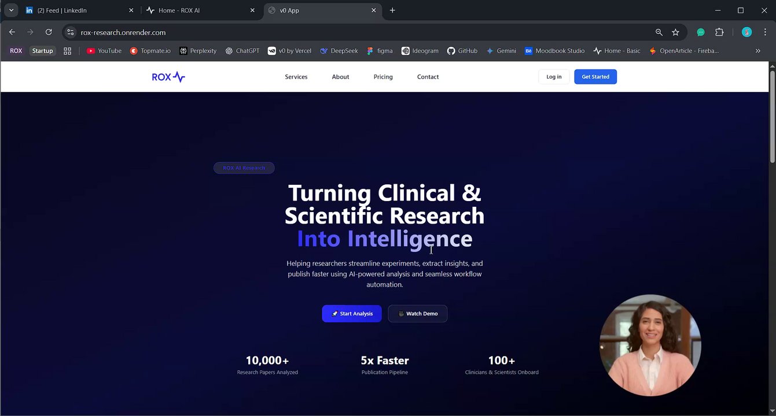Open the Topmate.io bookmark
776x416 pixels.
tap(150, 51)
